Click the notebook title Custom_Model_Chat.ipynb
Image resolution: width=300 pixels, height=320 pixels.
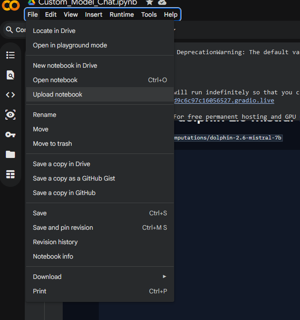pos(88,2)
